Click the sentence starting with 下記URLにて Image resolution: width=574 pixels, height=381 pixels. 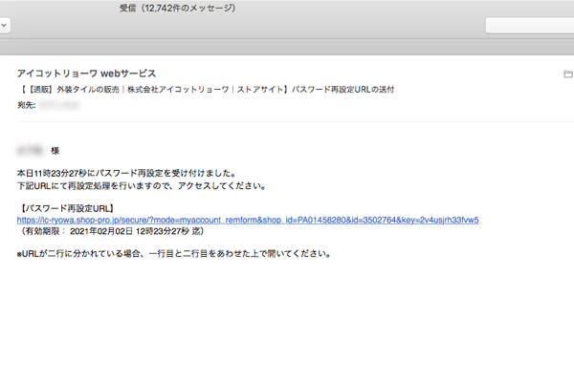pos(142,185)
